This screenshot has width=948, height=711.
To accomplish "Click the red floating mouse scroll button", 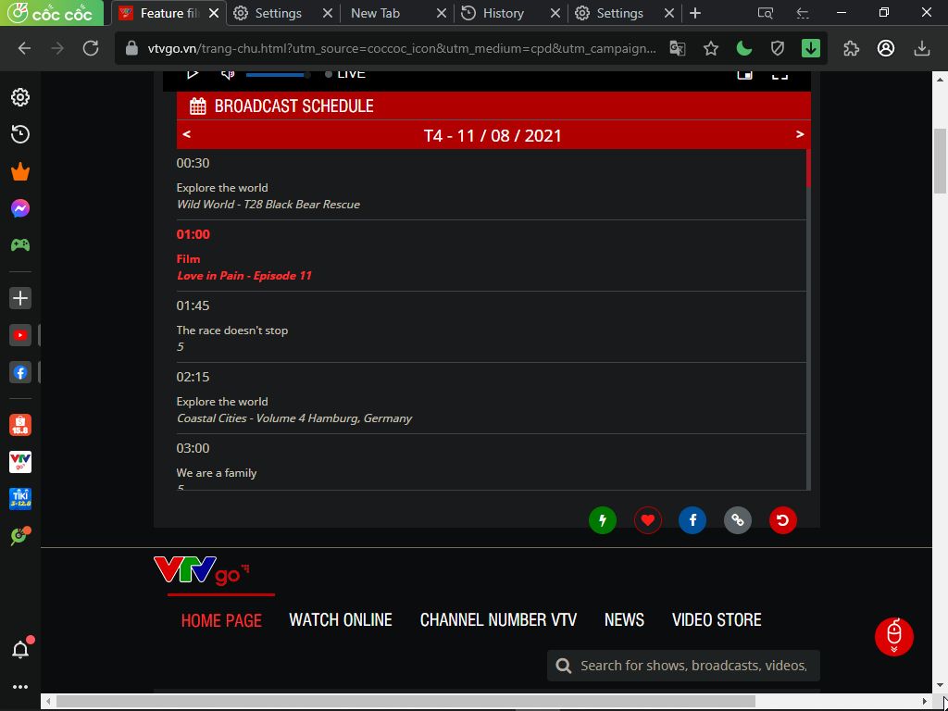I will tap(893, 637).
